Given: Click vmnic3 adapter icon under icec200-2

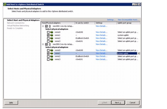Looking at the screenshot, I should coord(52,59).
